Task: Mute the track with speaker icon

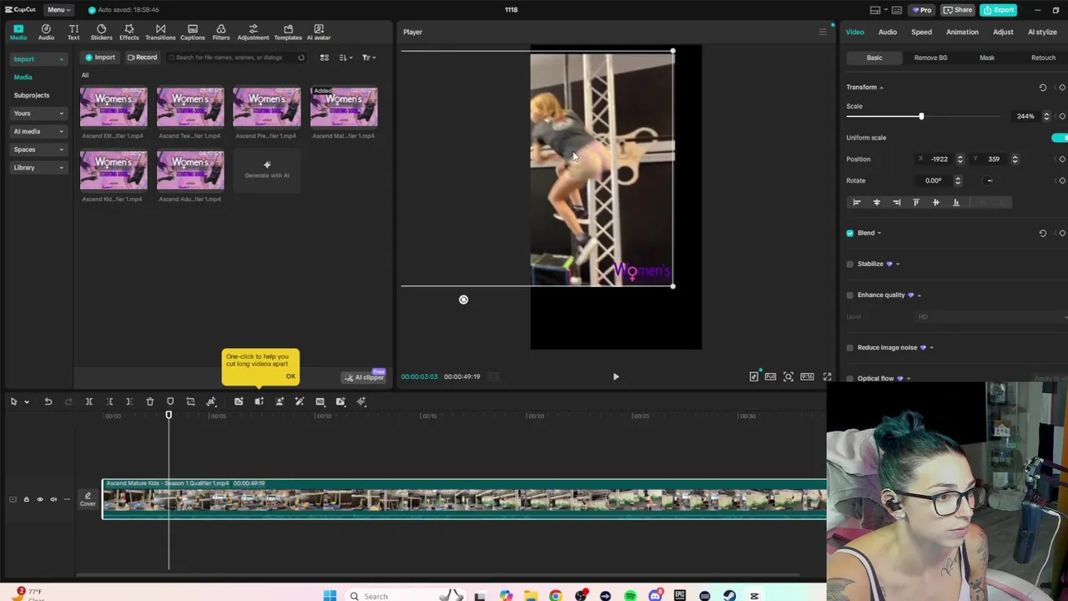Action: pyautogui.click(x=53, y=499)
